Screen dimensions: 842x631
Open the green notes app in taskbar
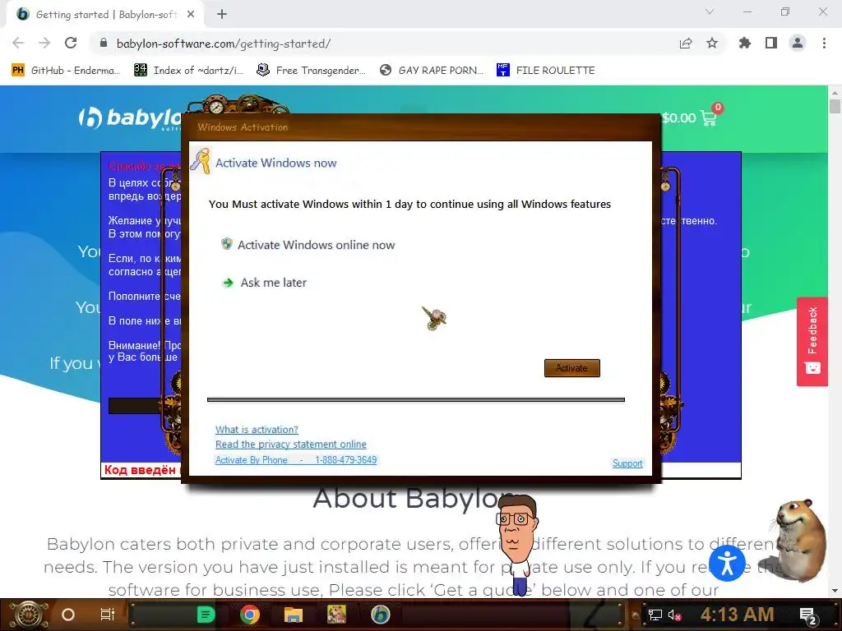coord(206,615)
